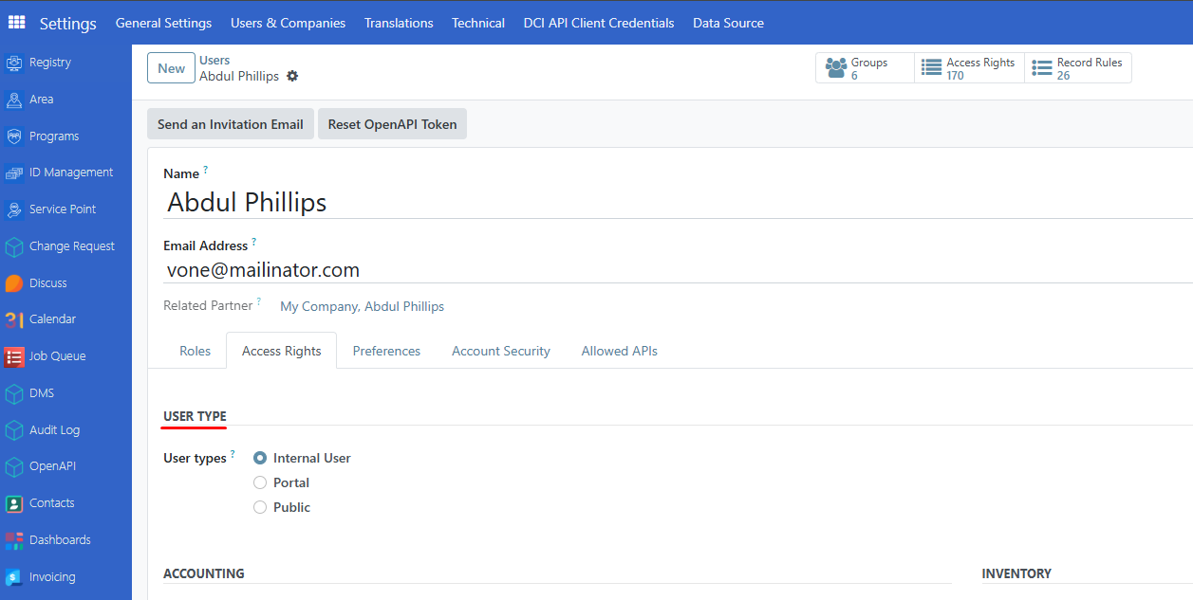Image resolution: width=1193 pixels, height=600 pixels.
Task: Open Discuss from the sidebar
Action: (x=47, y=282)
